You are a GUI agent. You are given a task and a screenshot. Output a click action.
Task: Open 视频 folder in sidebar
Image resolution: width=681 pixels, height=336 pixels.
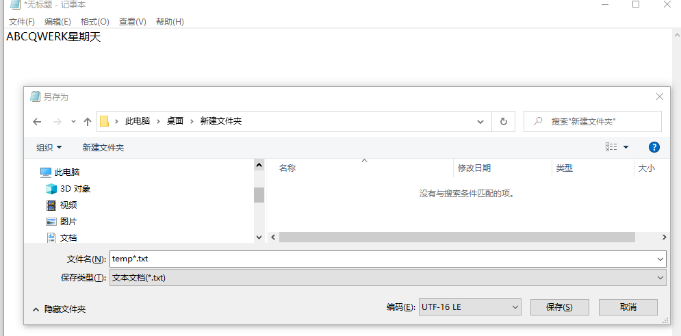coord(68,205)
